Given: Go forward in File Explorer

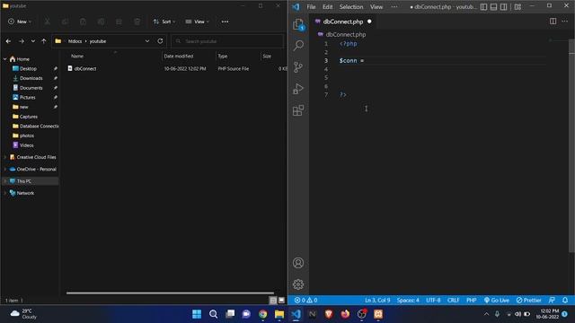Looking at the screenshot, I should 22,41.
